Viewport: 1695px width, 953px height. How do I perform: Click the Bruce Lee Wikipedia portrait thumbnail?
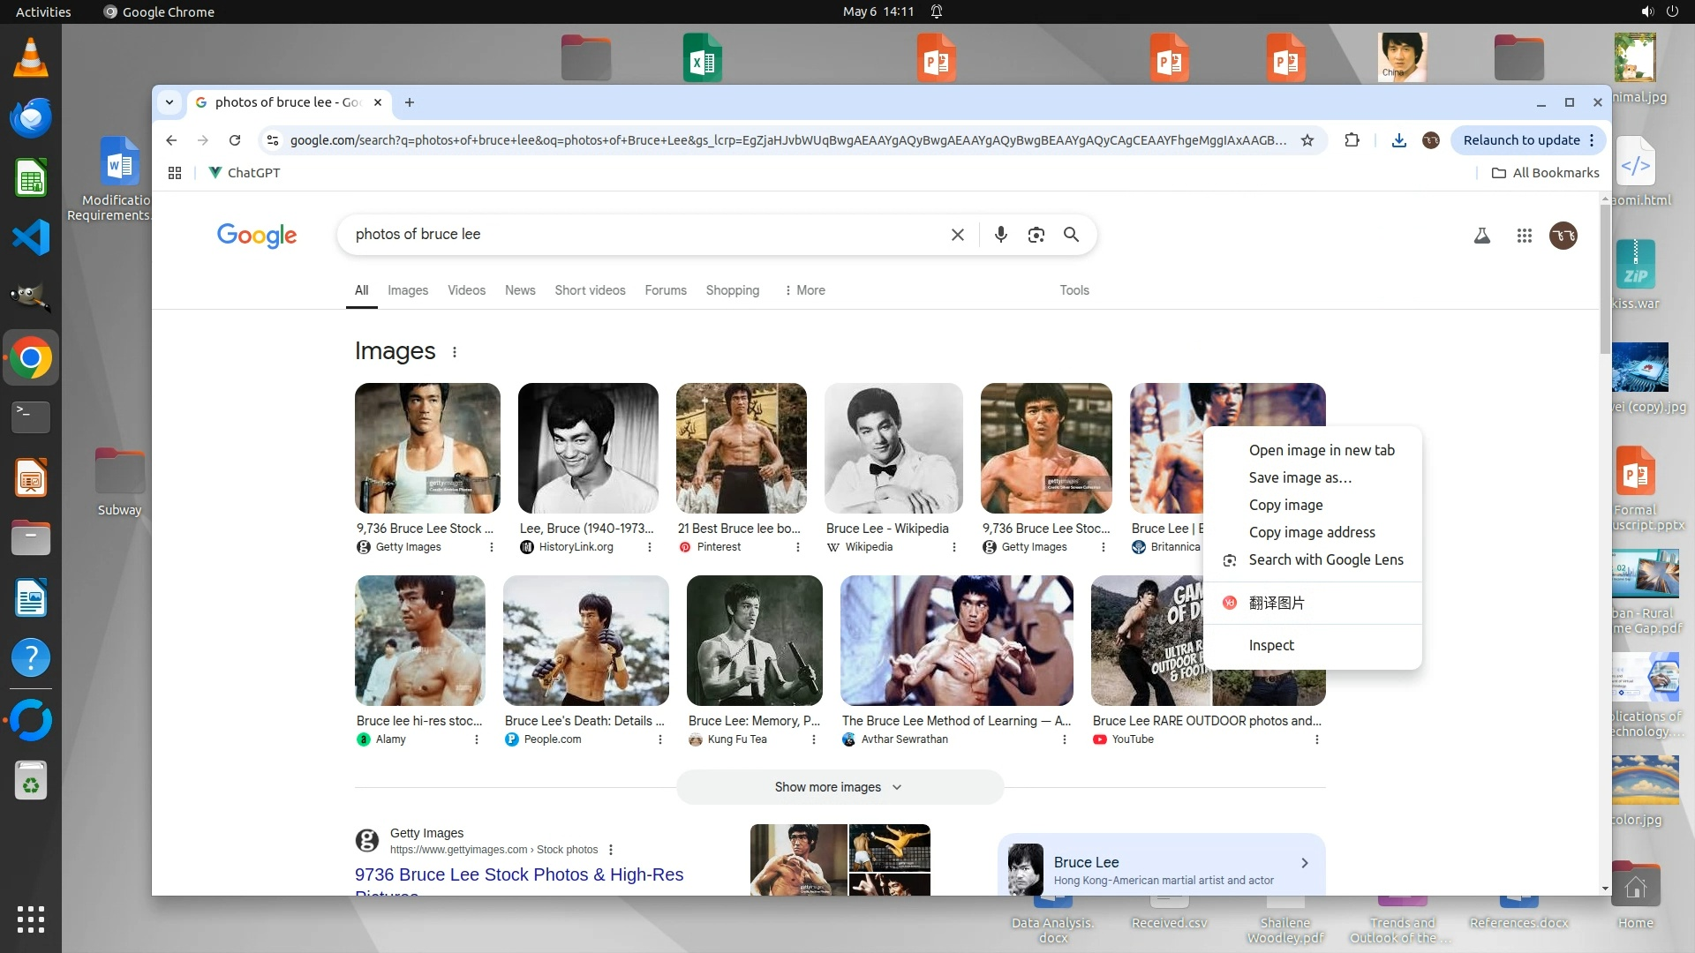(x=893, y=448)
